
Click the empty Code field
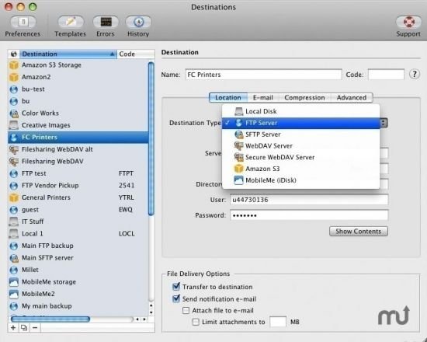(x=386, y=75)
